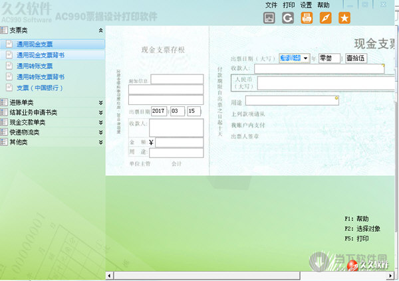This screenshot has height=281, width=399.
Task: Click the stub year field showing 2017
Action: tap(158, 111)
